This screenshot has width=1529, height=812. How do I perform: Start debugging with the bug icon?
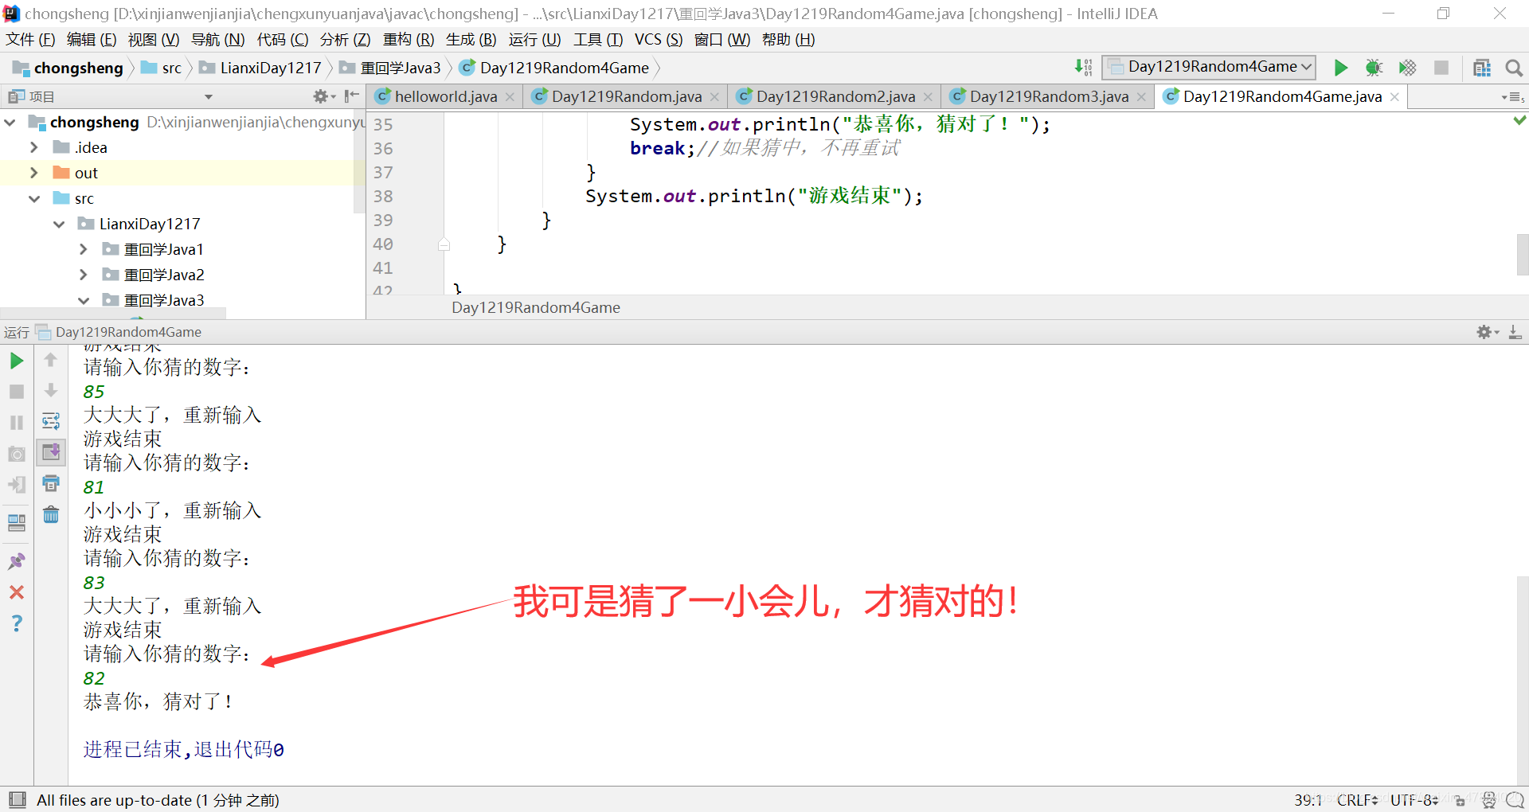[x=1374, y=68]
